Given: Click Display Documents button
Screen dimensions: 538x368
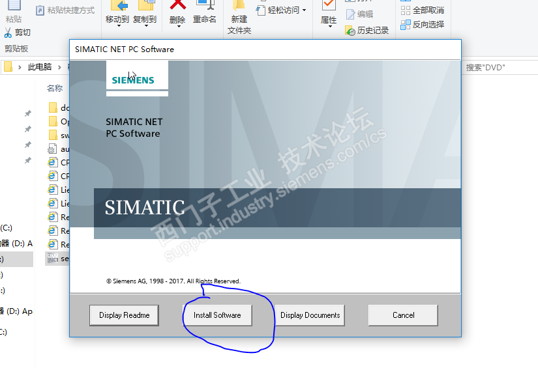Looking at the screenshot, I should [310, 315].
